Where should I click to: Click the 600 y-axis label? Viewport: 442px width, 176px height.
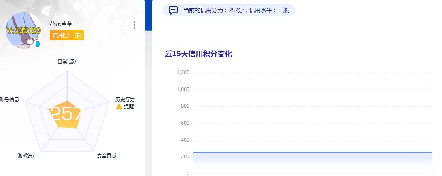pyautogui.click(x=185, y=123)
